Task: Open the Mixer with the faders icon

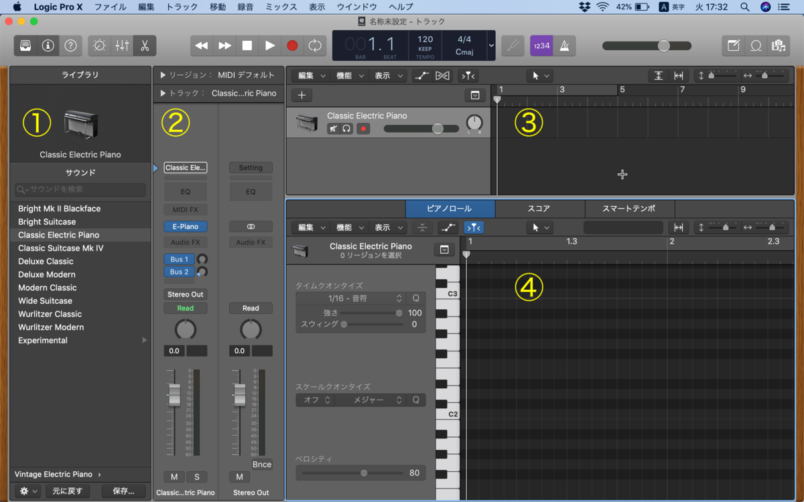Action: tap(122, 46)
